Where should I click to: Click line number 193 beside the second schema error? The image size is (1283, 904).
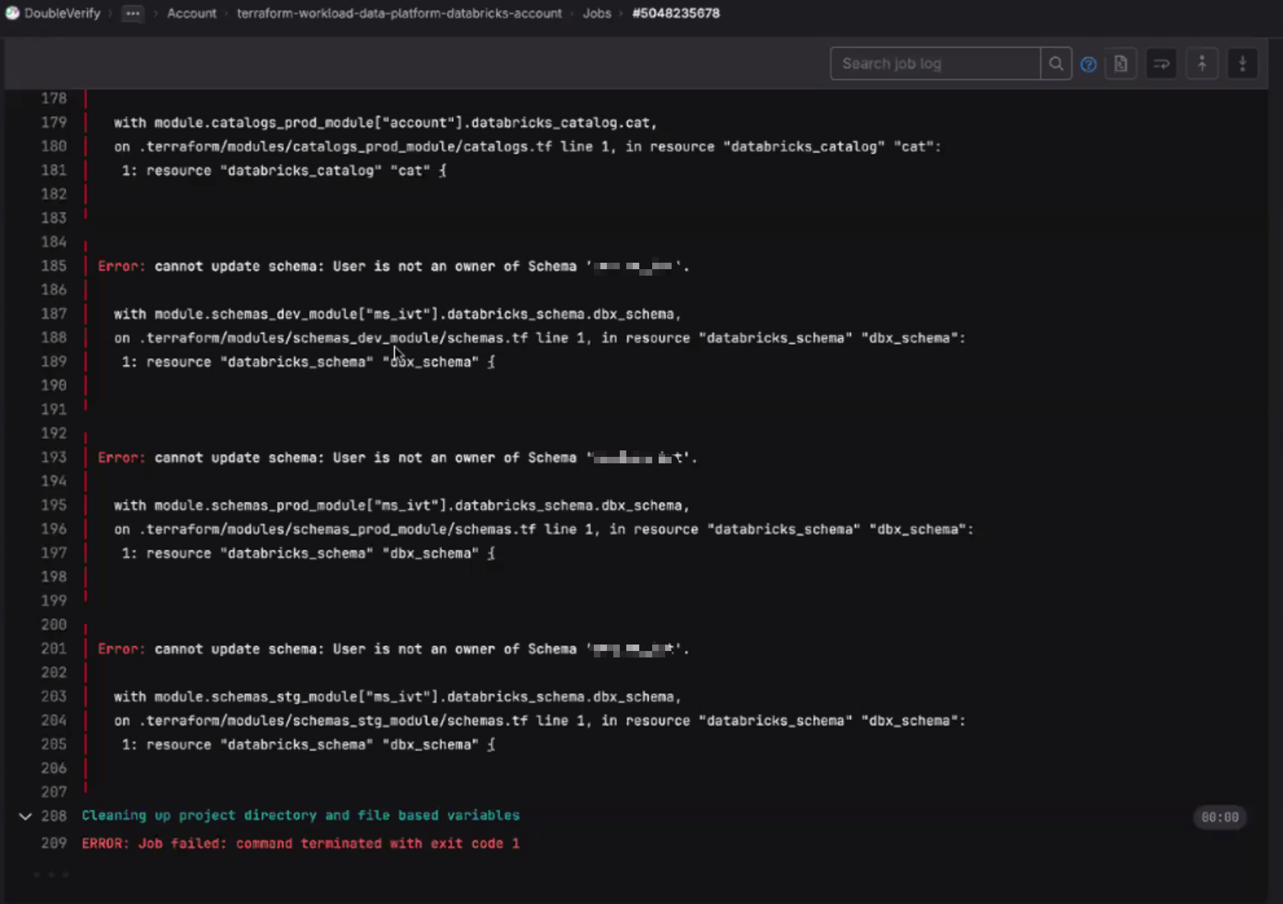click(x=55, y=457)
